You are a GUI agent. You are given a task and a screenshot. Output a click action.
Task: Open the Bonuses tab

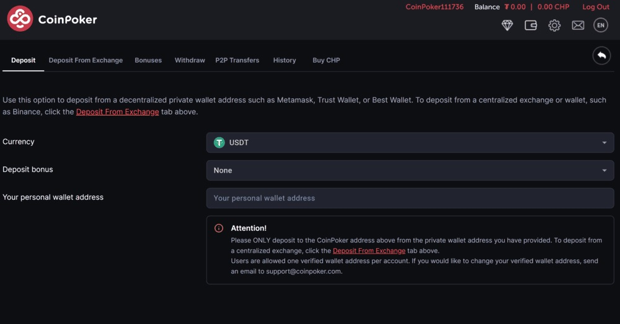click(148, 60)
